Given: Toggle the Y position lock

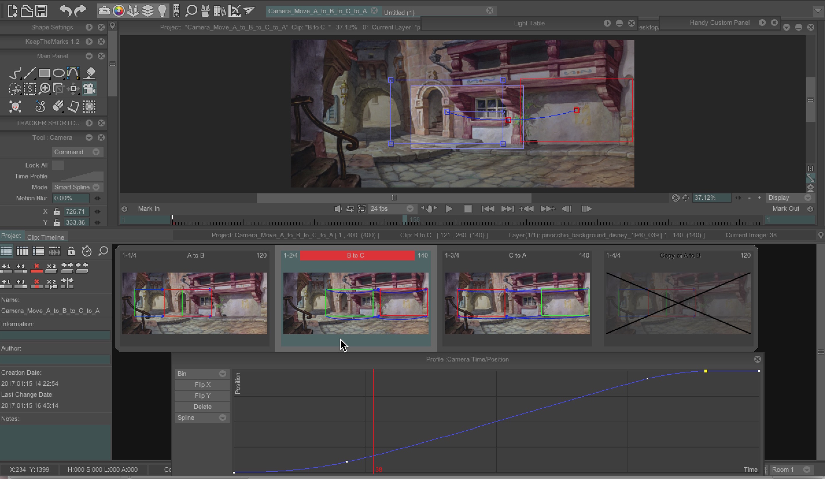Looking at the screenshot, I should (57, 222).
